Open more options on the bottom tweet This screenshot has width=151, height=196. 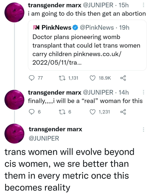143,129
